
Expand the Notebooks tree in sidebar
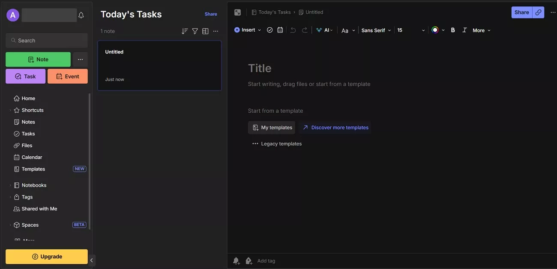pyautogui.click(x=10, y=185)
